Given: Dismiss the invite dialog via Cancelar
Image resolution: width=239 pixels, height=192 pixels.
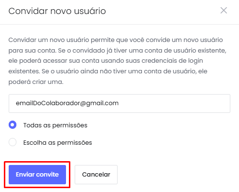Looking at the screenshot, I should [x=96, y=175].
